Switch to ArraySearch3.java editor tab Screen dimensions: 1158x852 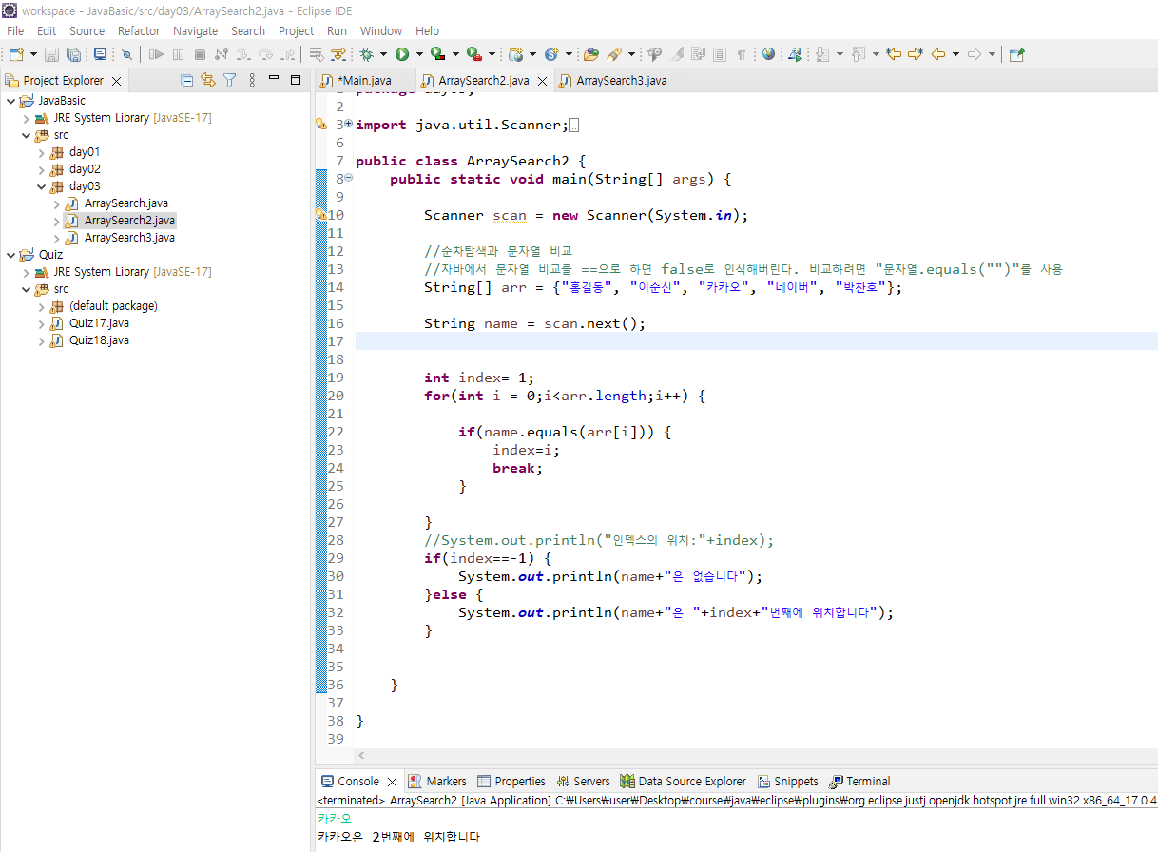621,81
